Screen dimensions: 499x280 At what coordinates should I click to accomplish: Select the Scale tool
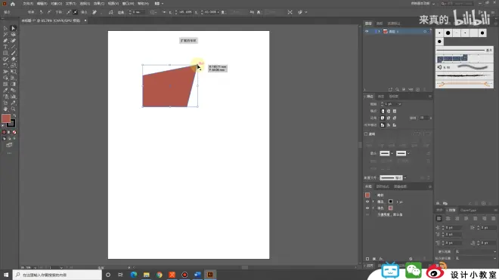click(14, 66)
